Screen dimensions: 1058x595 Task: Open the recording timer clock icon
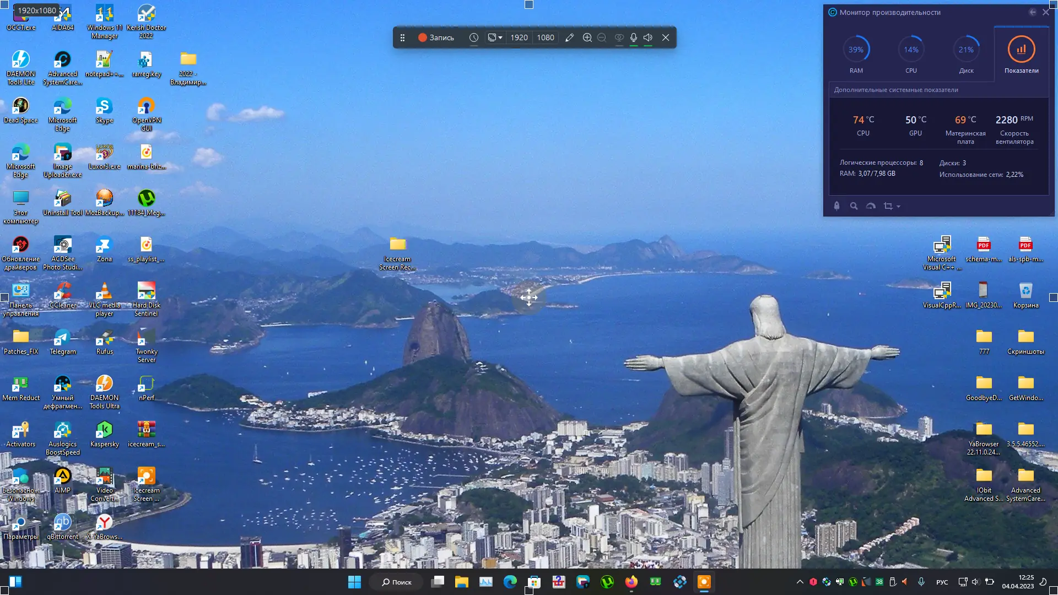coord(473,37)
